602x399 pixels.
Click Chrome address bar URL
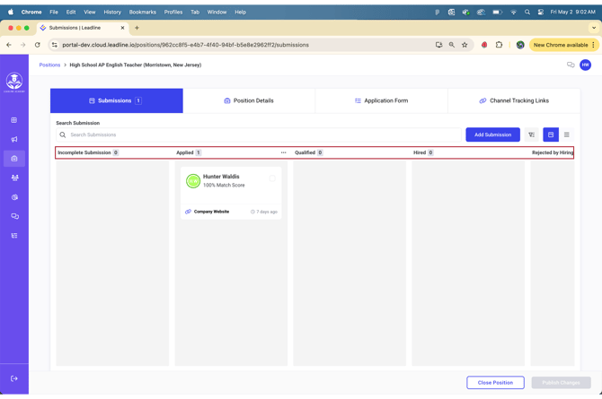pos(185,45)
